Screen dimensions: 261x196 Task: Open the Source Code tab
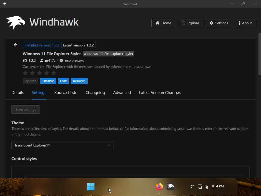point(66,92)
